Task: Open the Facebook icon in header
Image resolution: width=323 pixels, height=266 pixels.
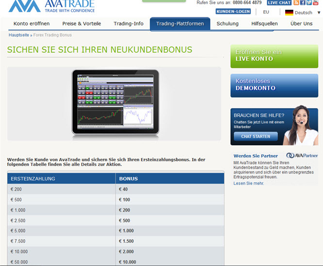Action: click(303, 2)
